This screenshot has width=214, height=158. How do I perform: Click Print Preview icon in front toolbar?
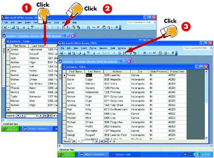84,53
